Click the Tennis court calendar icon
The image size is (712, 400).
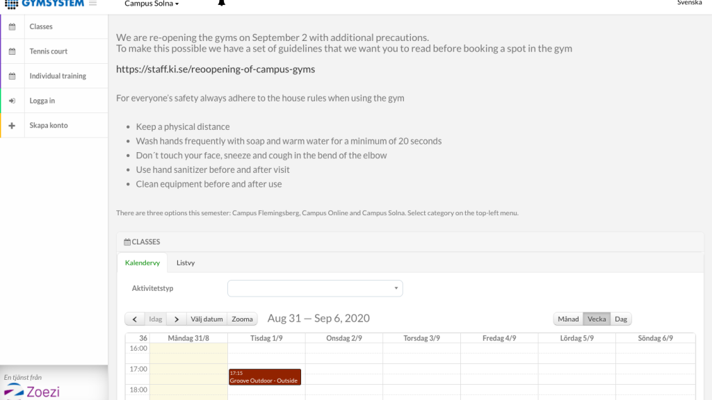13,51
